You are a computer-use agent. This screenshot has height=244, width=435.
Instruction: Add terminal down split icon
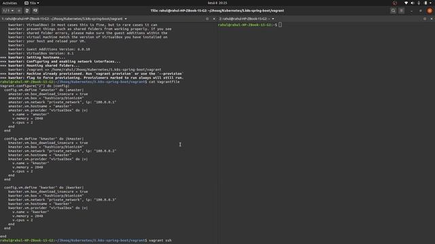[x=35, y=11]
